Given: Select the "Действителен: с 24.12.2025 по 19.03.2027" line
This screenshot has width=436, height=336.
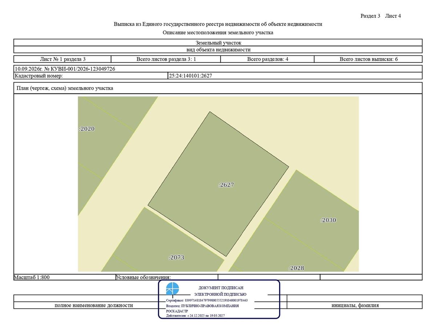Looking at the screenshot, I should pos(195,316).
